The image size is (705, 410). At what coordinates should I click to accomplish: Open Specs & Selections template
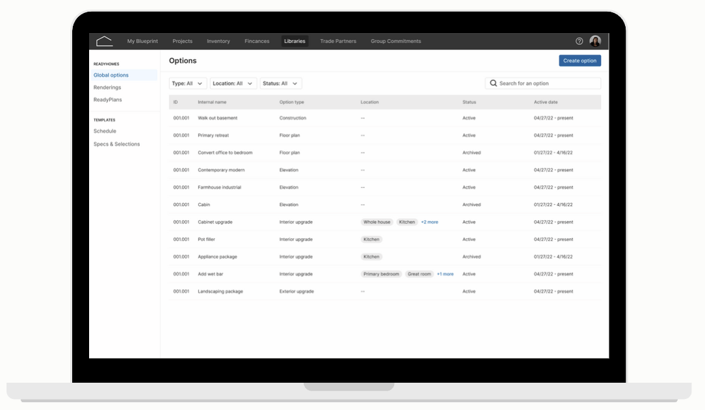(x=117, y=144)
